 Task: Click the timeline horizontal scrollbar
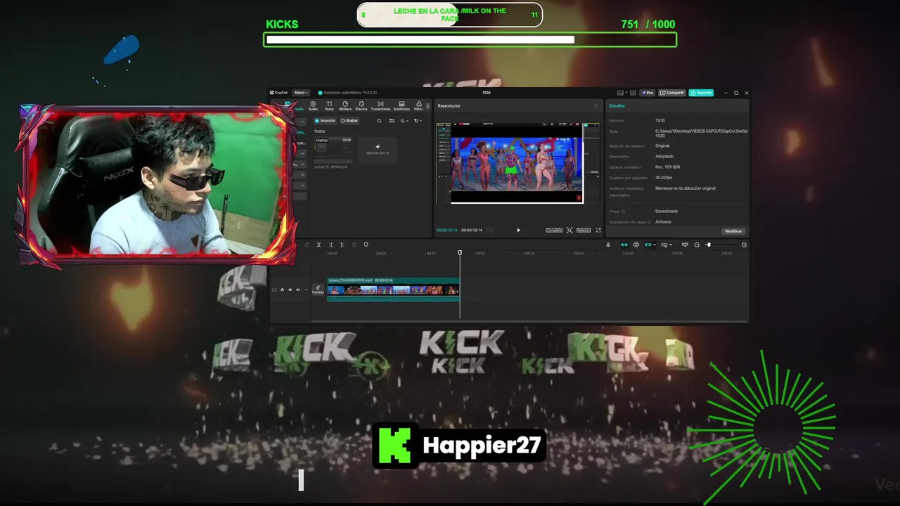click(529, 321)
